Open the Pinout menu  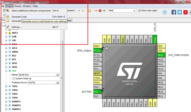point(18,6)
